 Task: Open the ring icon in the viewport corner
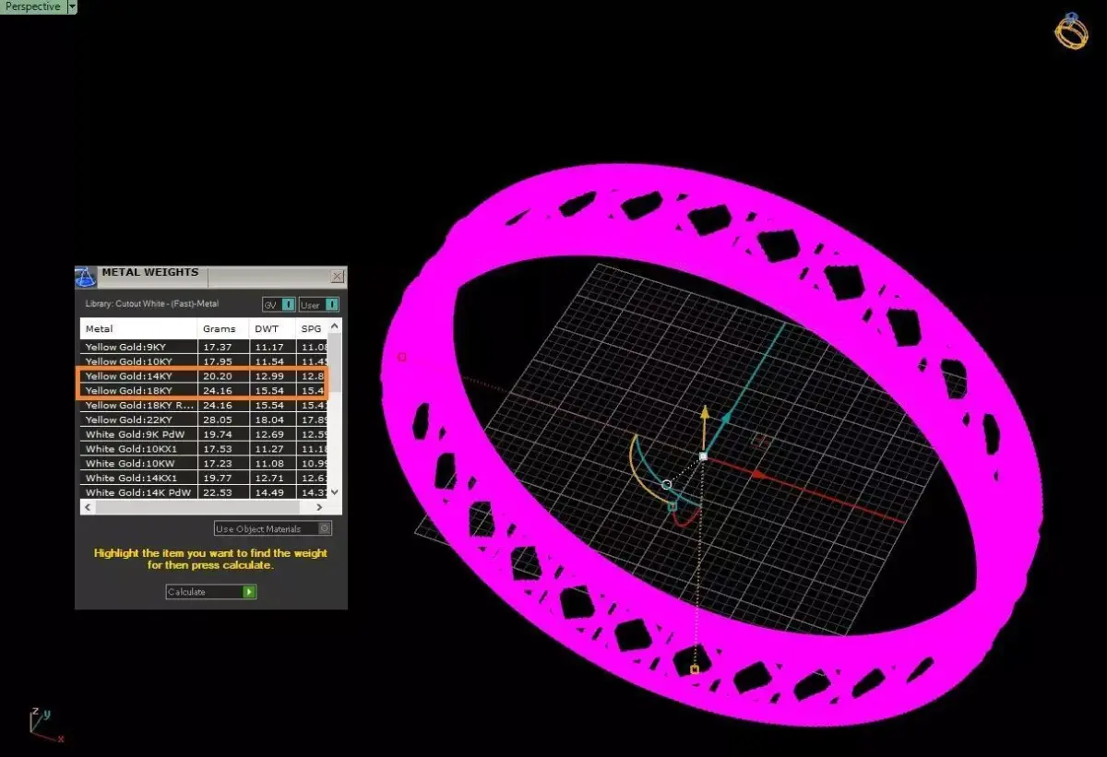tap(1071, 31)
